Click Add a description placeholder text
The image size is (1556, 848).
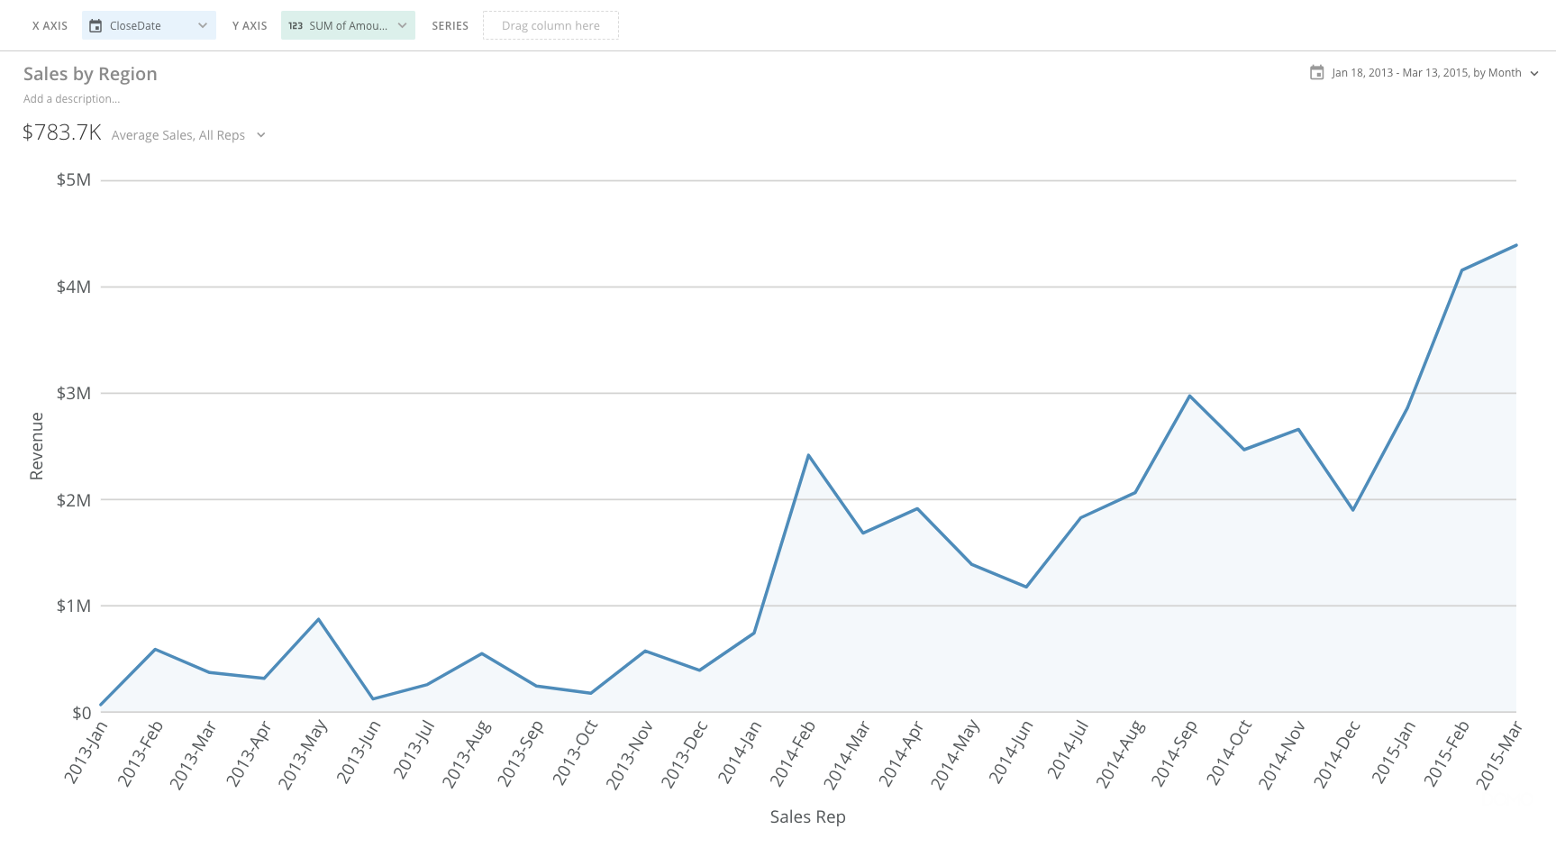71,98
